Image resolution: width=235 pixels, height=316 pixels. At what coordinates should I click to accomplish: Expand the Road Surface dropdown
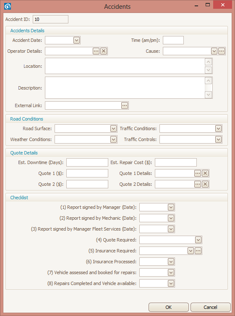(x=113, y=128)
